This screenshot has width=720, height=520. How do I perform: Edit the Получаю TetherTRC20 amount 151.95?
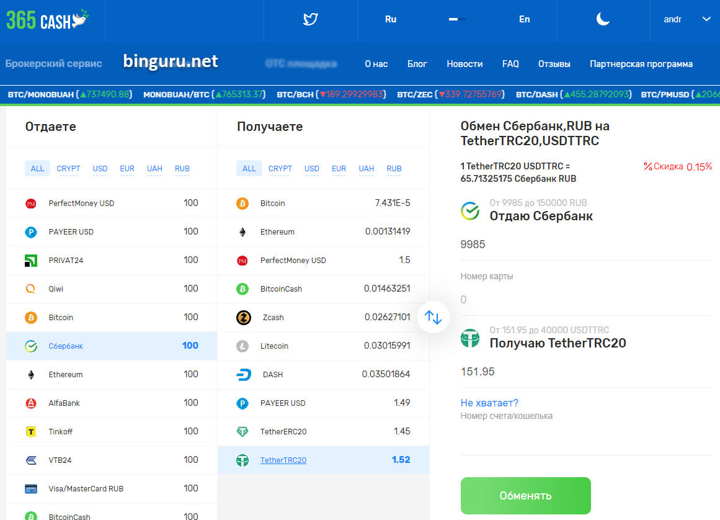[587, 372]
